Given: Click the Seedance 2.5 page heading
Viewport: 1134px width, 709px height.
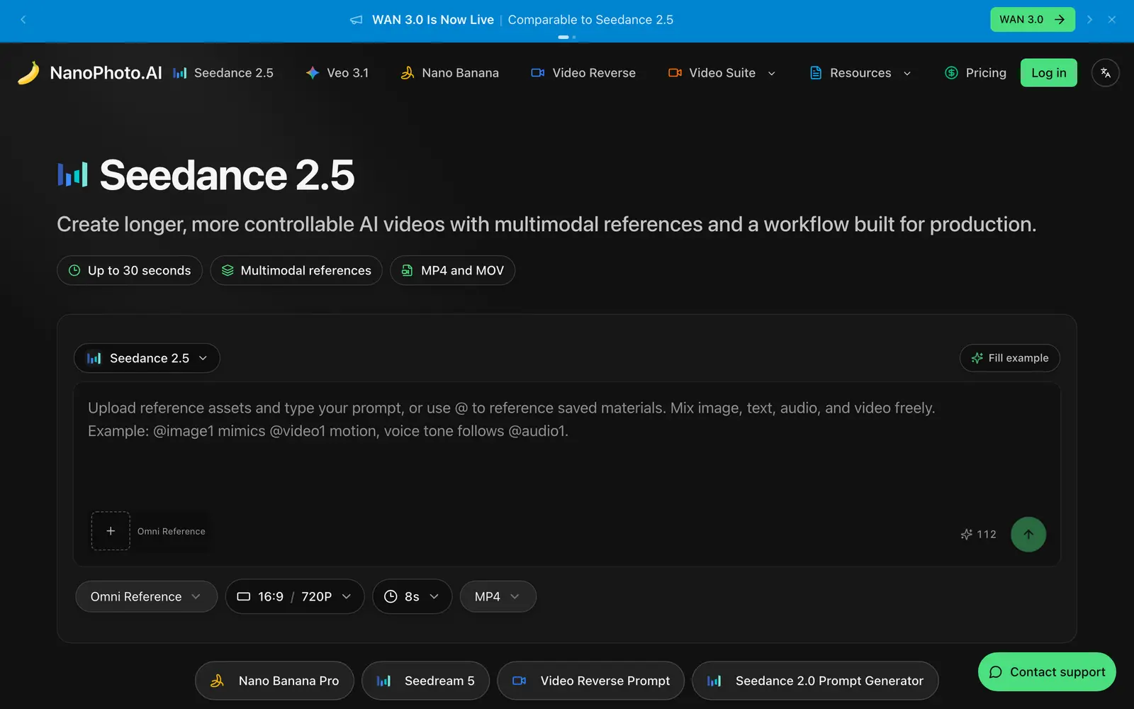Looking at the screenshot, I should click(227, 174).
